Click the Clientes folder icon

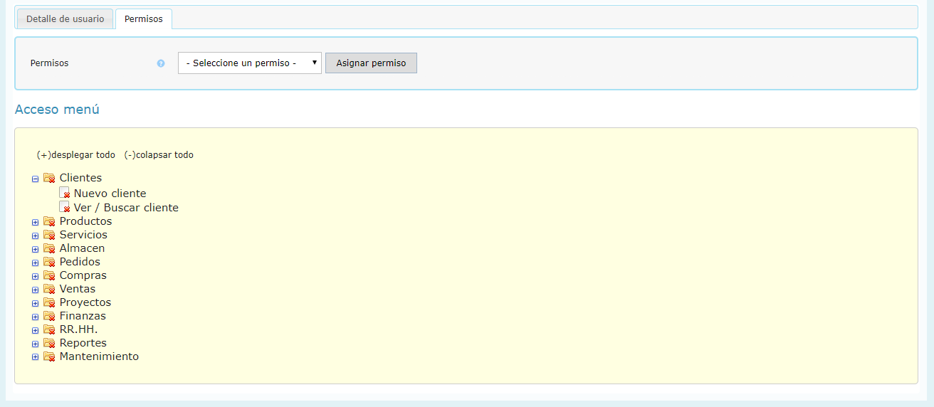point(49,178)
